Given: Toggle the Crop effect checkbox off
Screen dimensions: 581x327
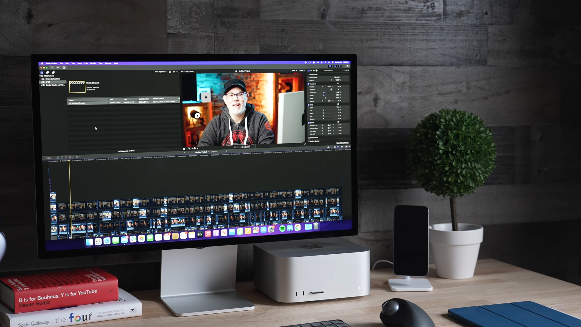Looking at the screenshot, I should (309, 105).
